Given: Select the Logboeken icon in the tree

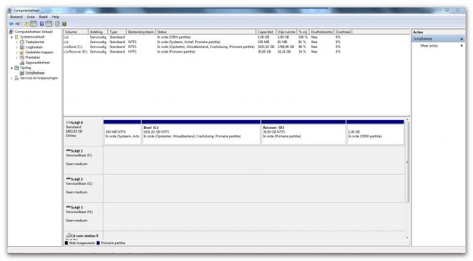Looking at the screenshot, I should [x=22, y=47].
